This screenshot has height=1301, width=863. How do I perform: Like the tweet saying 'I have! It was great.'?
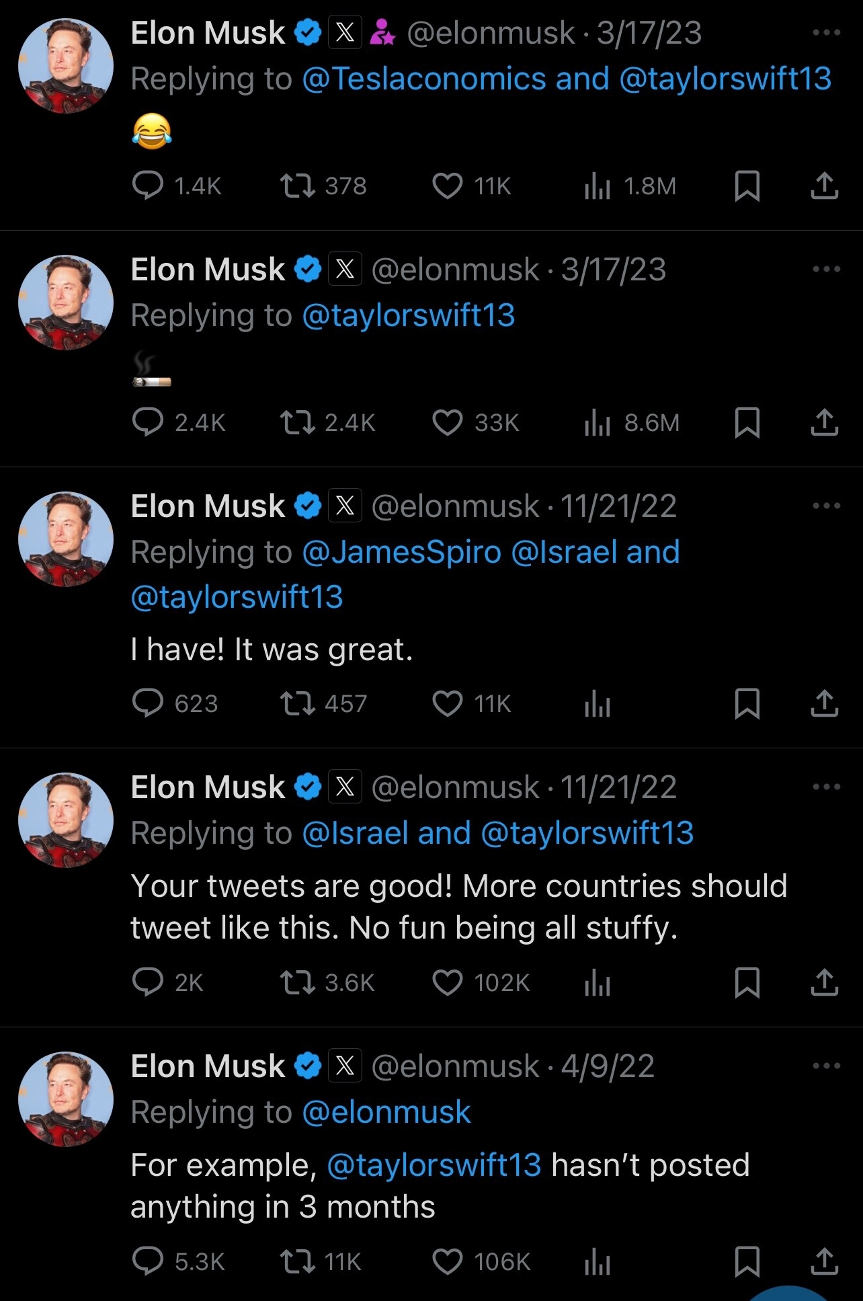click(x=448, y=703)
